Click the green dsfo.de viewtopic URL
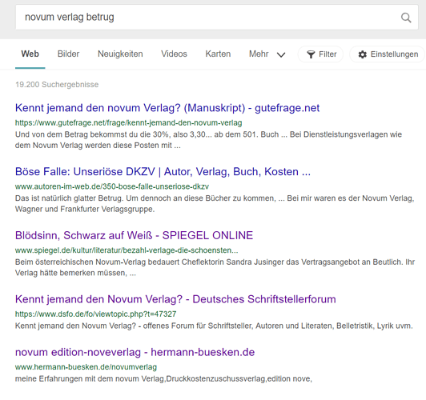 coord(95,314)
